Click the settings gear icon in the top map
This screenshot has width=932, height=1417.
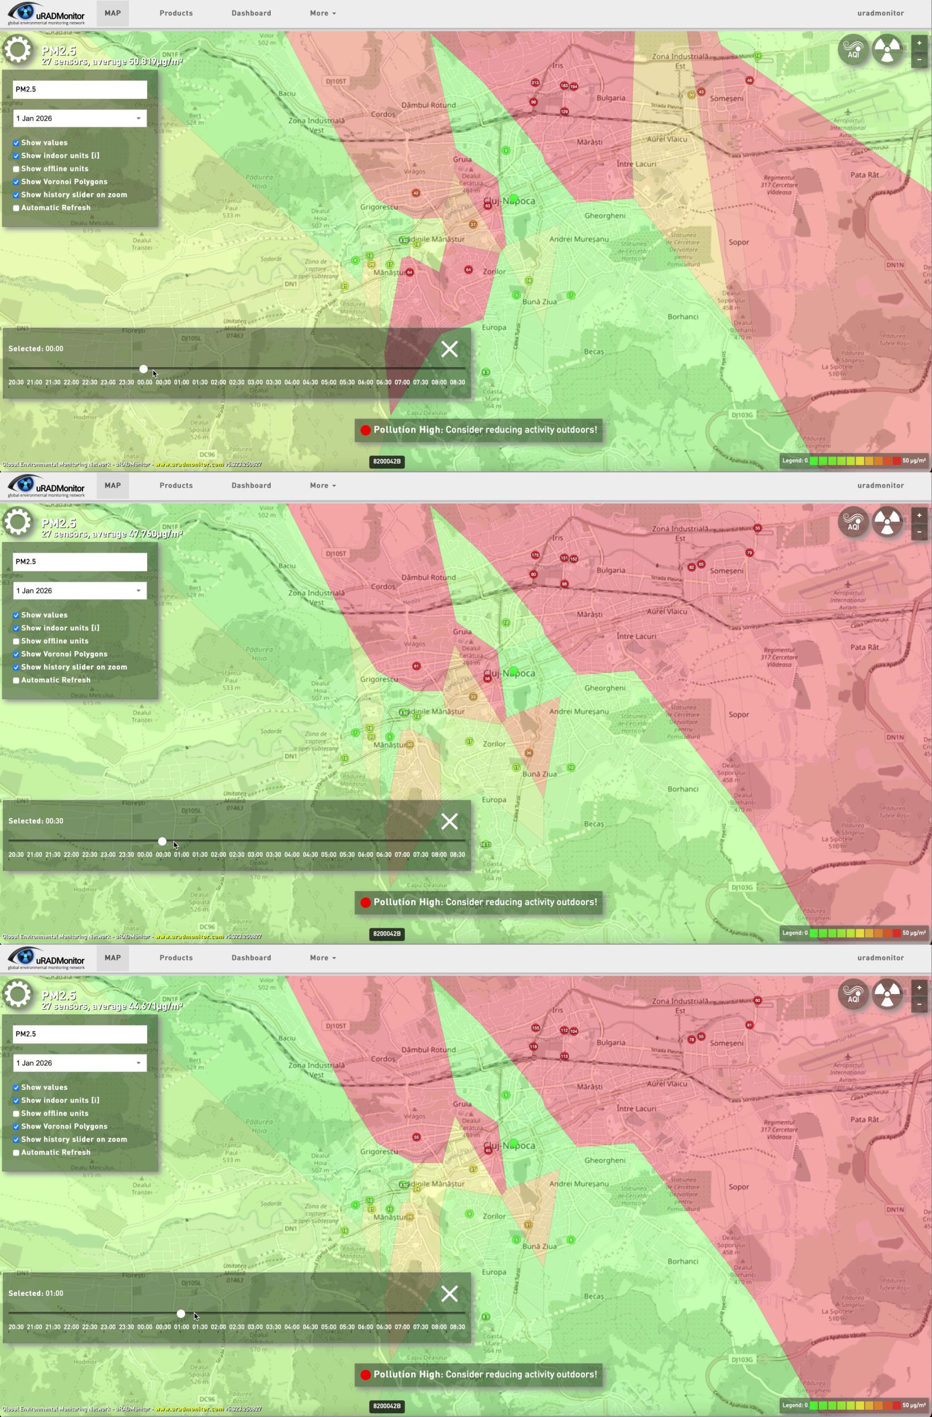coord(18,49)
